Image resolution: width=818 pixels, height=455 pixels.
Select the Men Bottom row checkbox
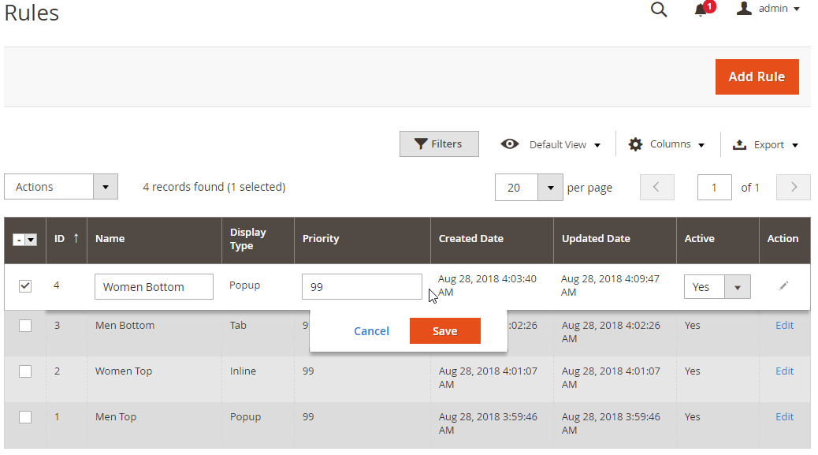25,326
